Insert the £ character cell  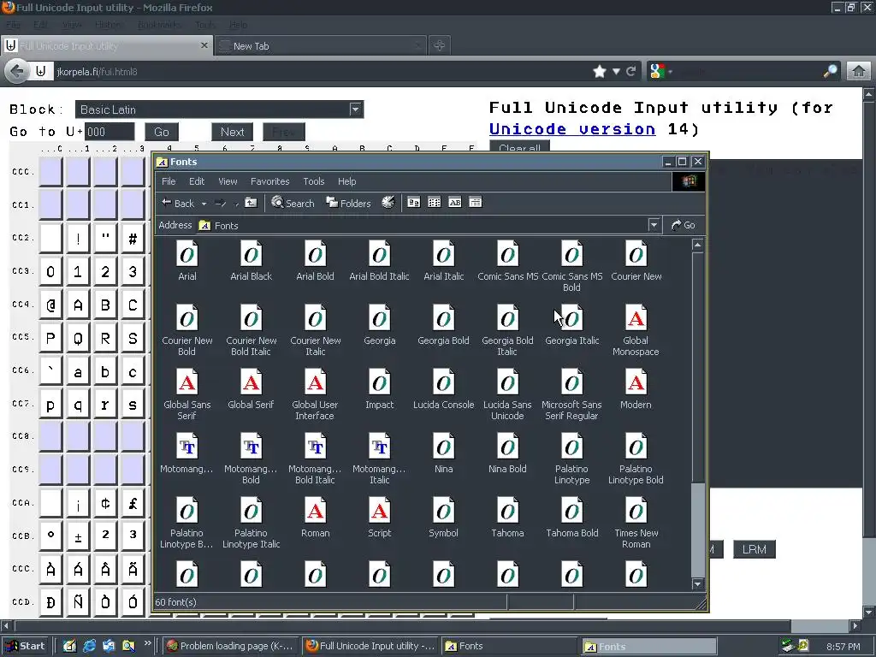pyautogui.click(x=133, y=503)
